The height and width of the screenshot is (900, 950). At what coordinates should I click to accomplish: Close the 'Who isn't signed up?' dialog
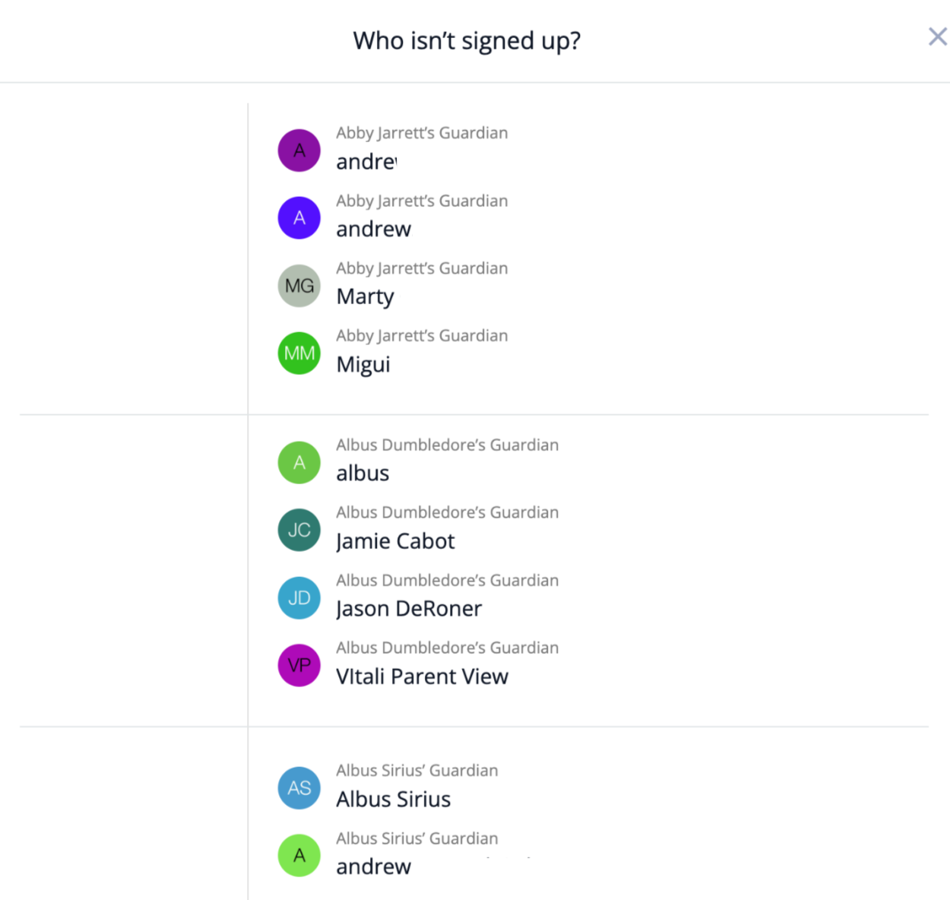point(937,36)
